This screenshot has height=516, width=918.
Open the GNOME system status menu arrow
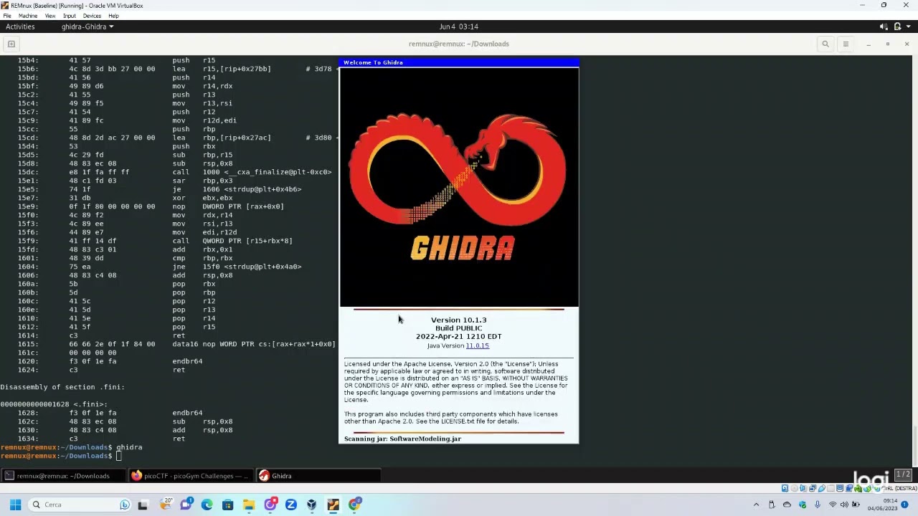[909, 27]
